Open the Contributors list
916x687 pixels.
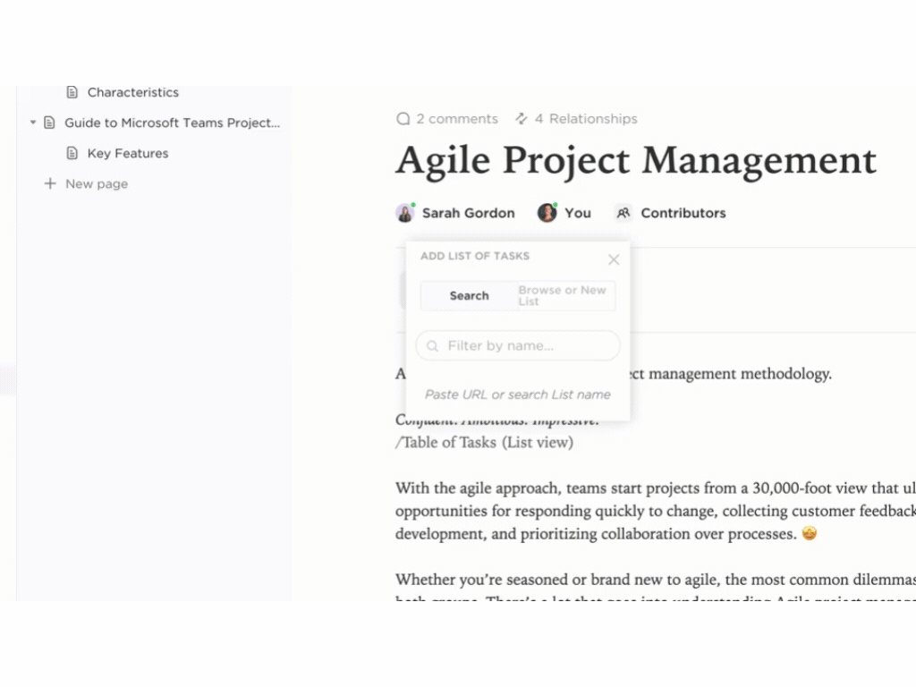coord(683,213)
